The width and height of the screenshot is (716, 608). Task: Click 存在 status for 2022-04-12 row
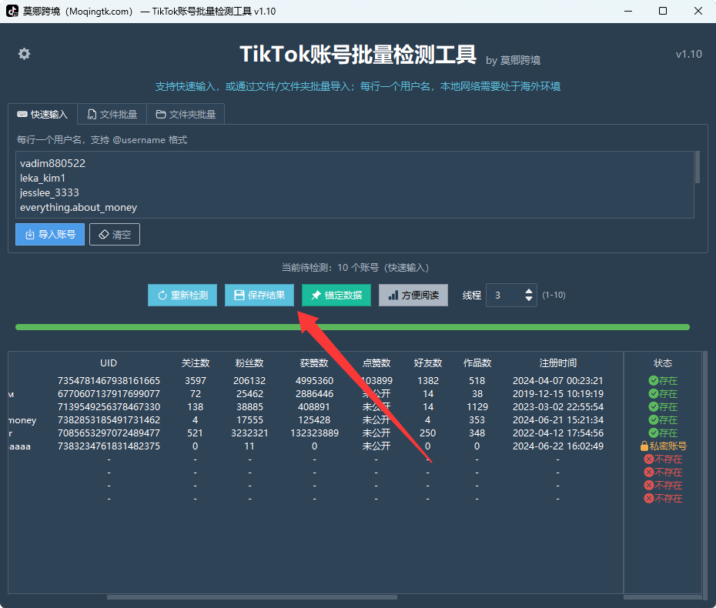[663, 433]
